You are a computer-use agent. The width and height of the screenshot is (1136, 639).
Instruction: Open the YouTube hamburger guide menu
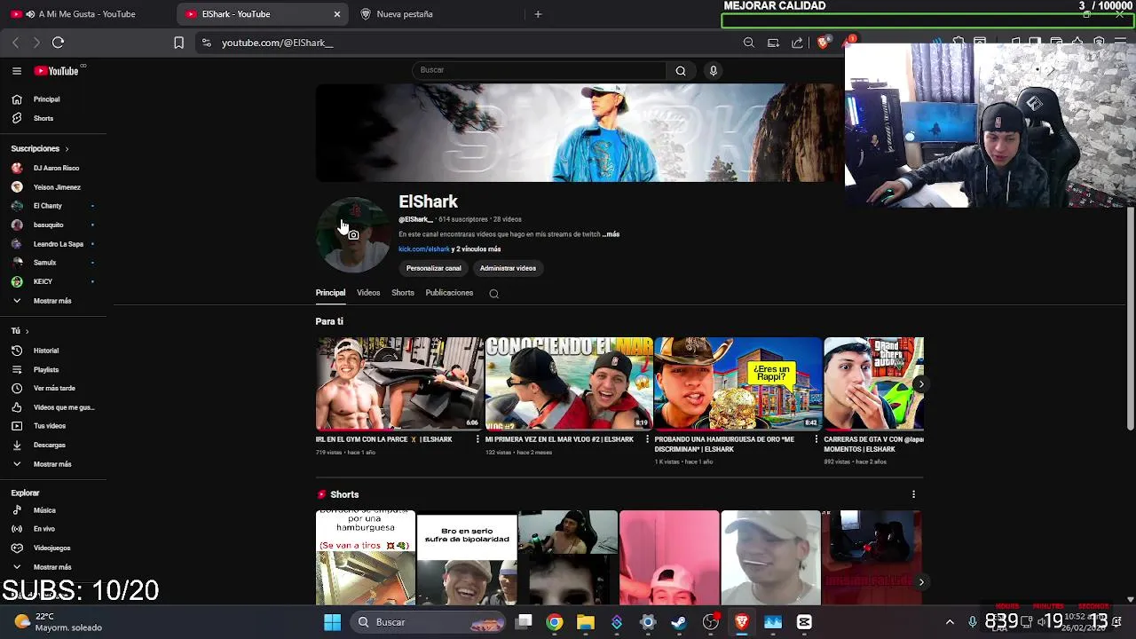tap(17, 71)
